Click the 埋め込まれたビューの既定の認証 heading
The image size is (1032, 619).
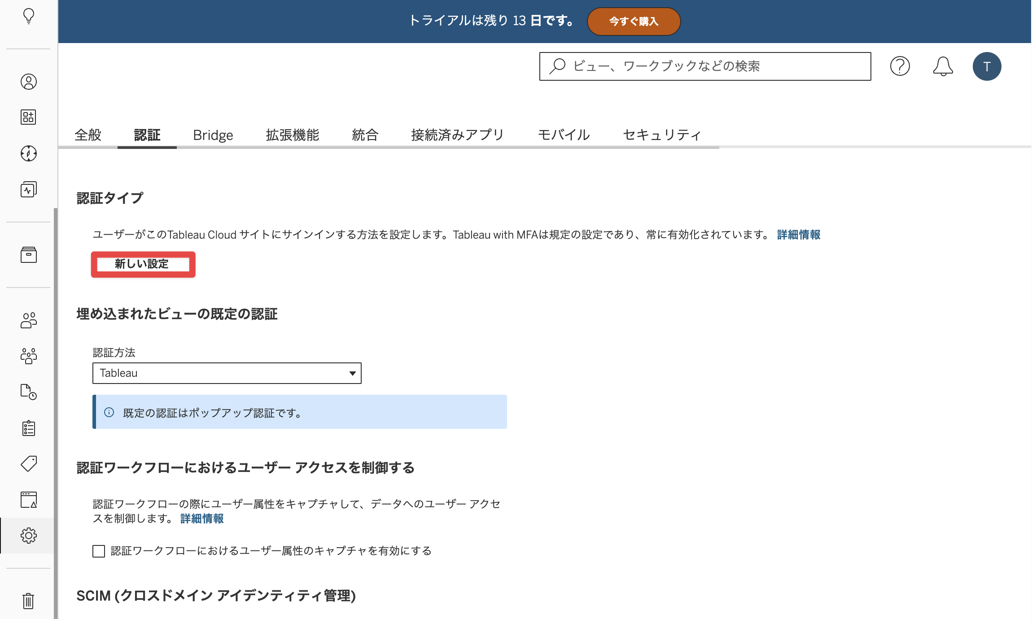click(177, 314)
